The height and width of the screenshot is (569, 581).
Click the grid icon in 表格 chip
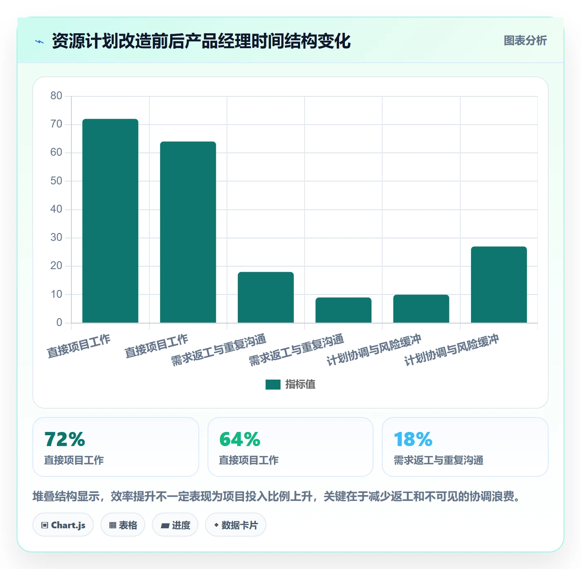tap(112, 525)
